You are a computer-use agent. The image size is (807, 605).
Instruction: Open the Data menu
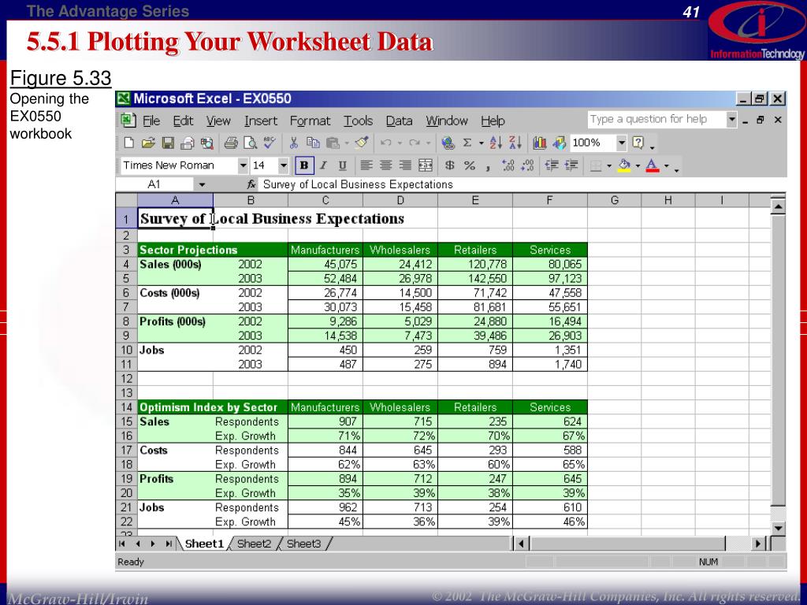[x=399, y=121]
